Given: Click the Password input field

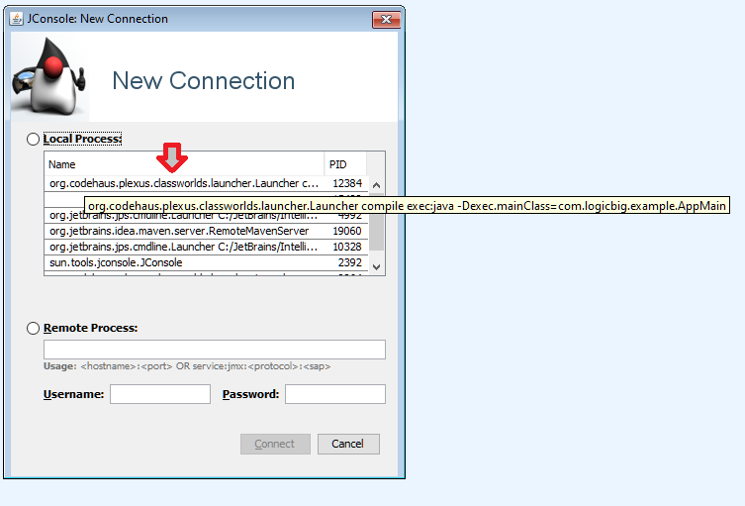Looking at the screenshot, I should (335, 394).
